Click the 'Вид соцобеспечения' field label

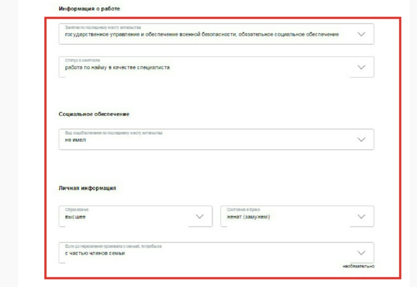(x=114, y=133)
